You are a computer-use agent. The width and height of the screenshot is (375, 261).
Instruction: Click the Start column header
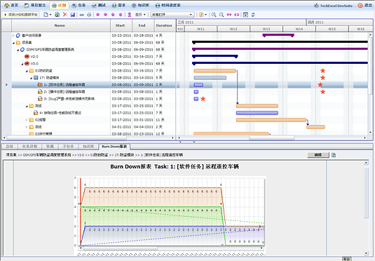[x=121, y=25]
